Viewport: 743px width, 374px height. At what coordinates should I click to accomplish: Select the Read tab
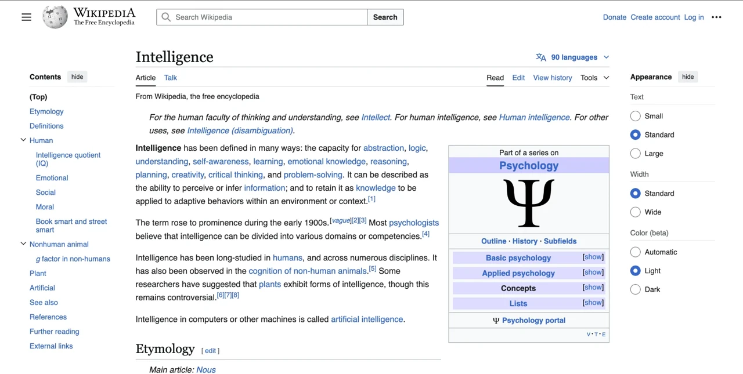coord(495,78)
